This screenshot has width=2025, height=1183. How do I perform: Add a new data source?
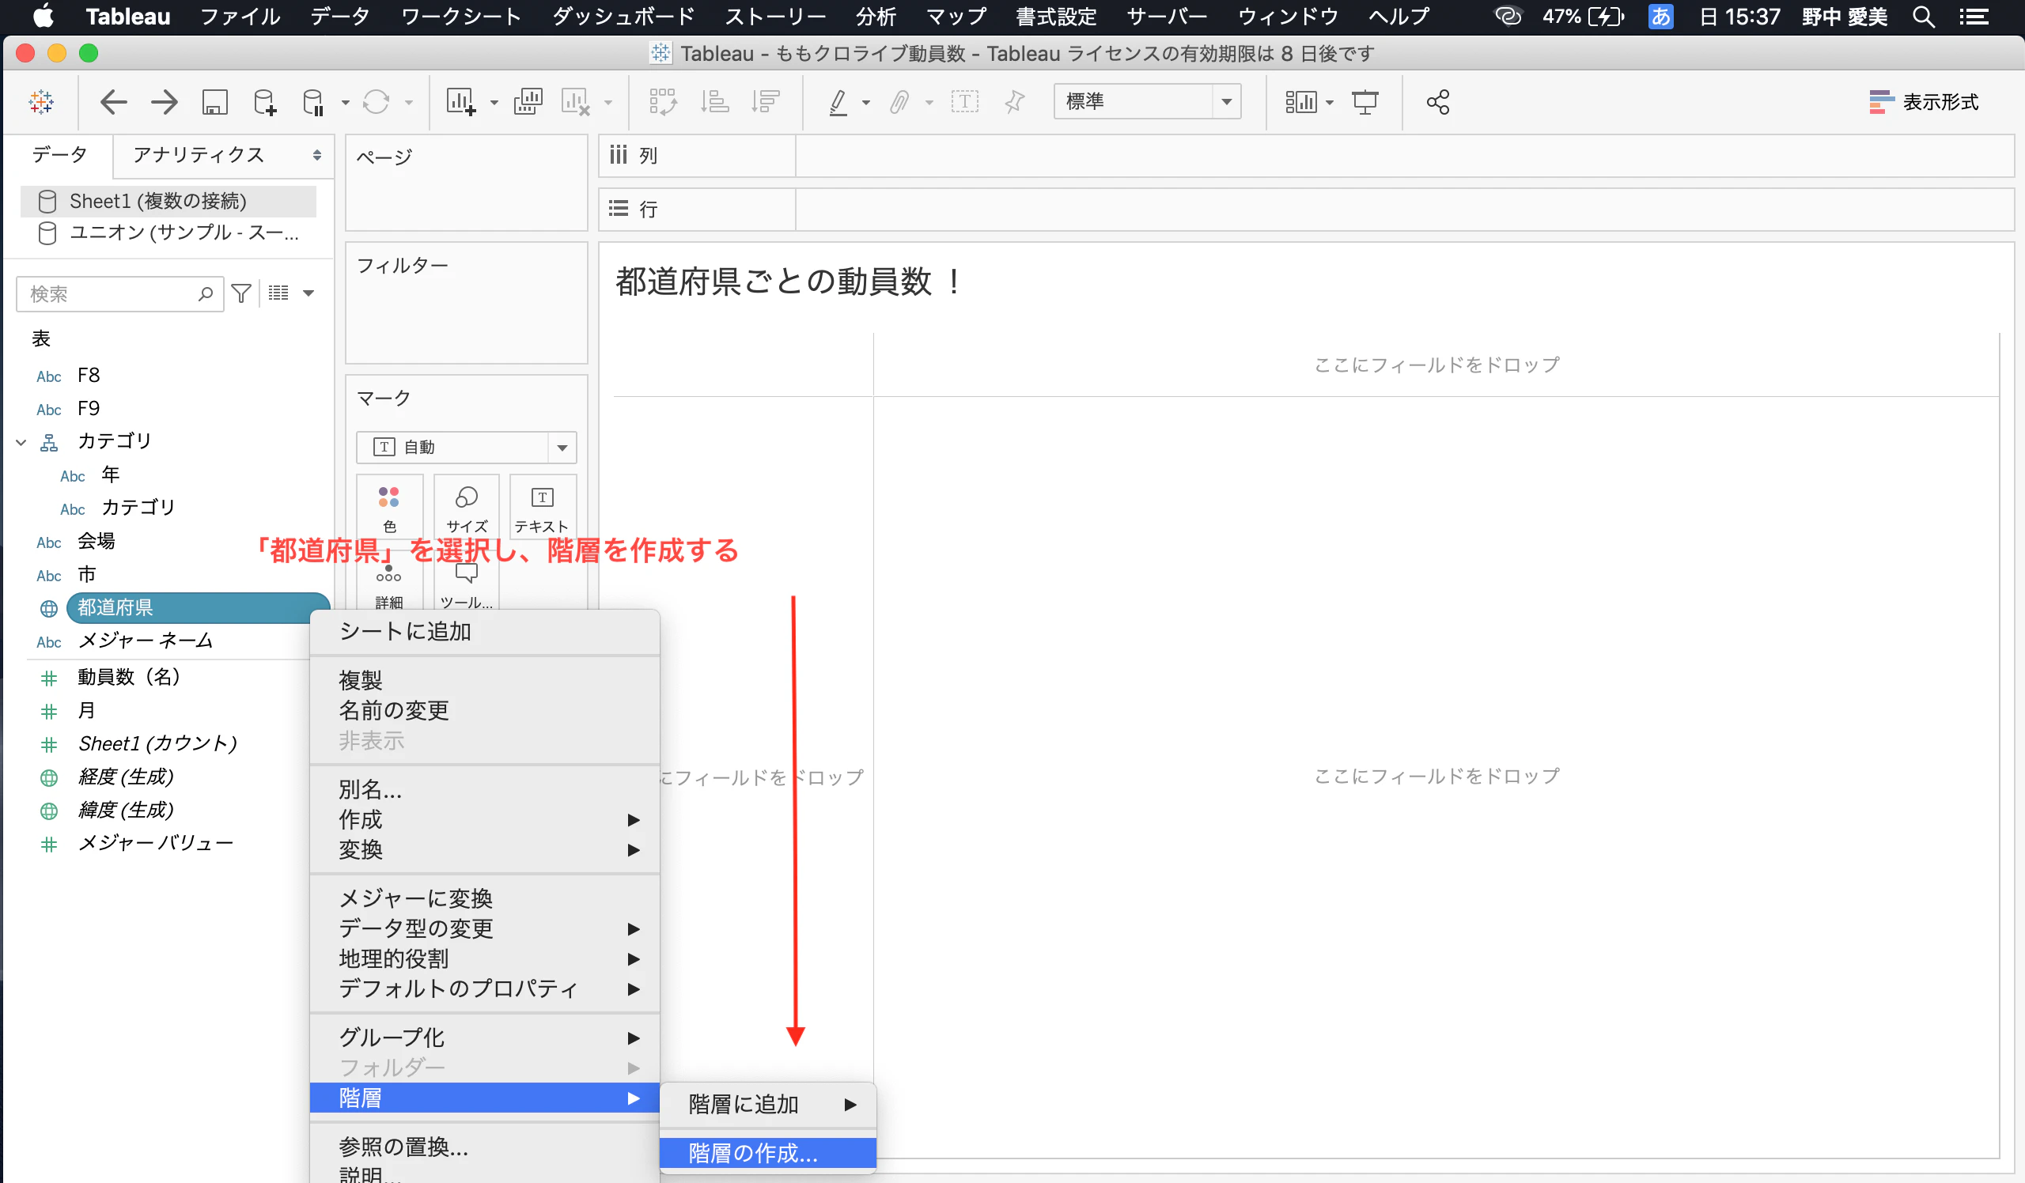click(265, 102)
